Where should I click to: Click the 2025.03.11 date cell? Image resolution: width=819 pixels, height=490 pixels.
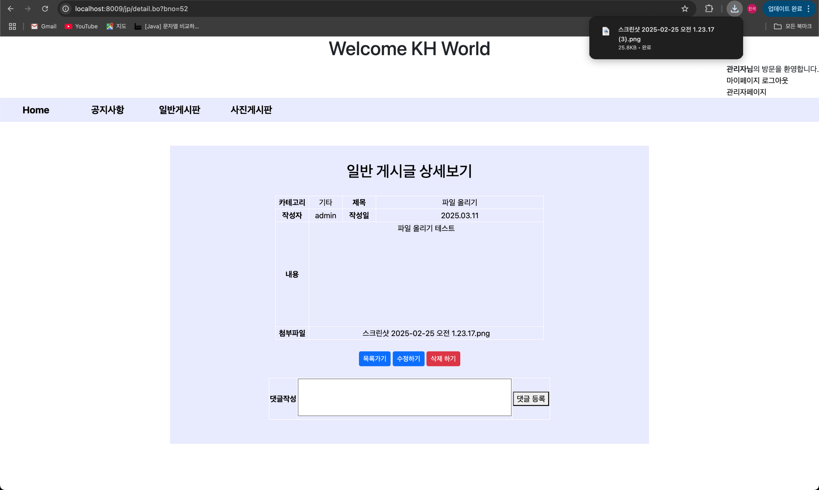459,216
